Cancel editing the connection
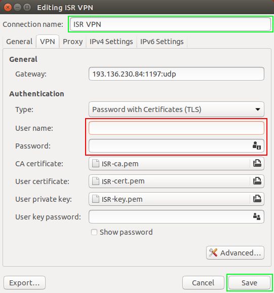The width and height of the screenshot is (274, 293). point(203,282)
